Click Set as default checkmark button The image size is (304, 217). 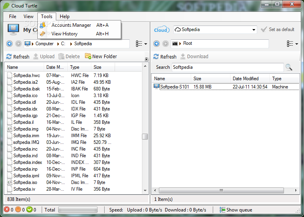[278, 29]
